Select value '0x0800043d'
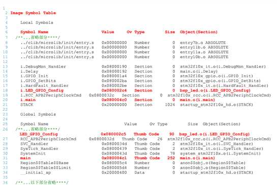The image size is (277, 185). (x=114, y=153)
